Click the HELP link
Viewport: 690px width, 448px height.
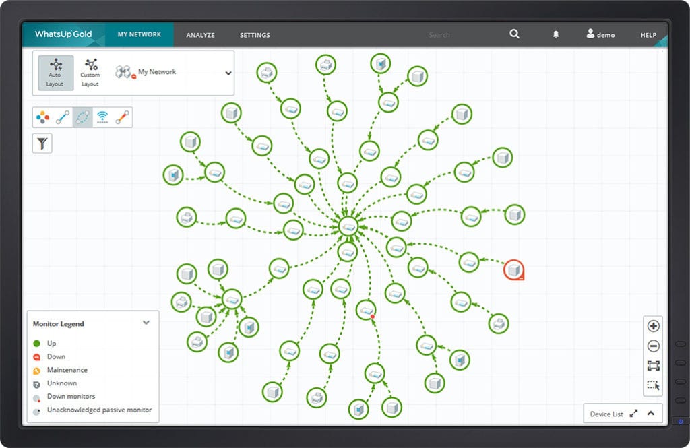coord(648,34)
